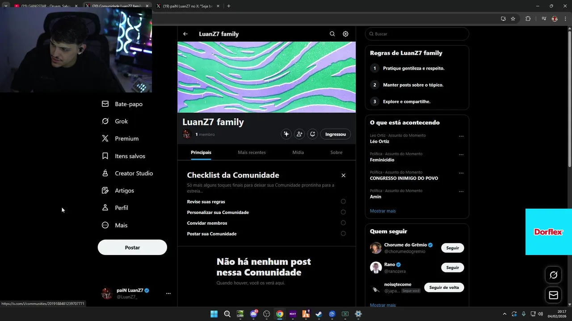The image size is (572, 321).
Task: Open floating messages envelope button
Action: 553,295
